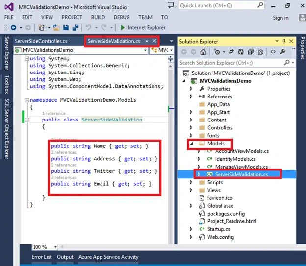Start debugging with Internet Explorer button
This screenshot has width=306, height=266.
tap(143, 28)
